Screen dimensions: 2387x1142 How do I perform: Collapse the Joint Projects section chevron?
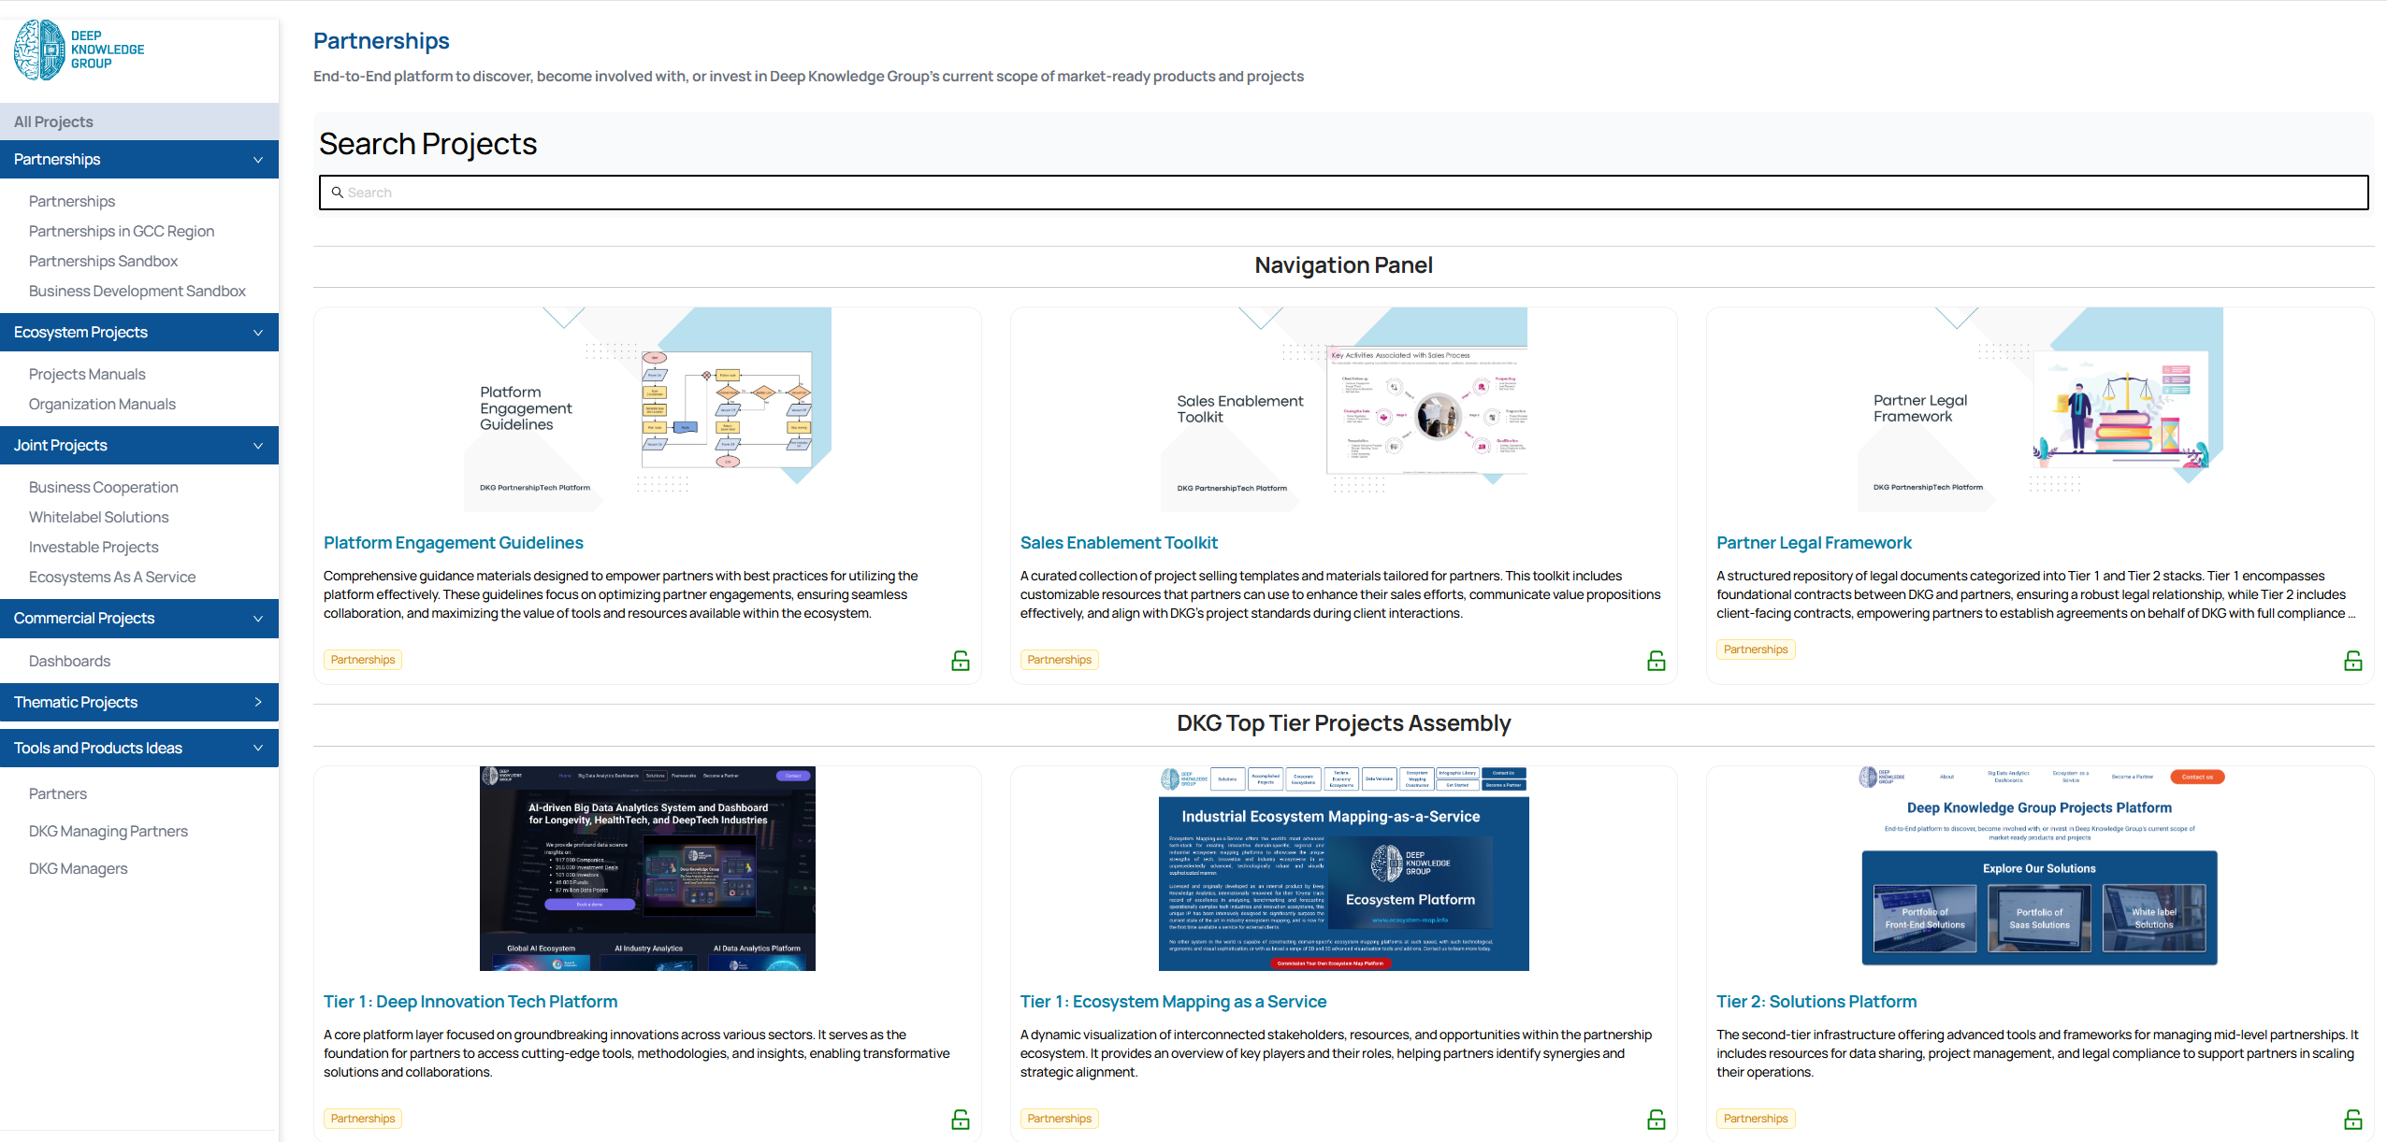[x=258, y=446]
